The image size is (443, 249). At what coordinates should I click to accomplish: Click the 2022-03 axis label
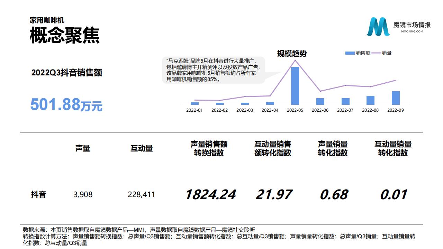[x=245, y=110]
